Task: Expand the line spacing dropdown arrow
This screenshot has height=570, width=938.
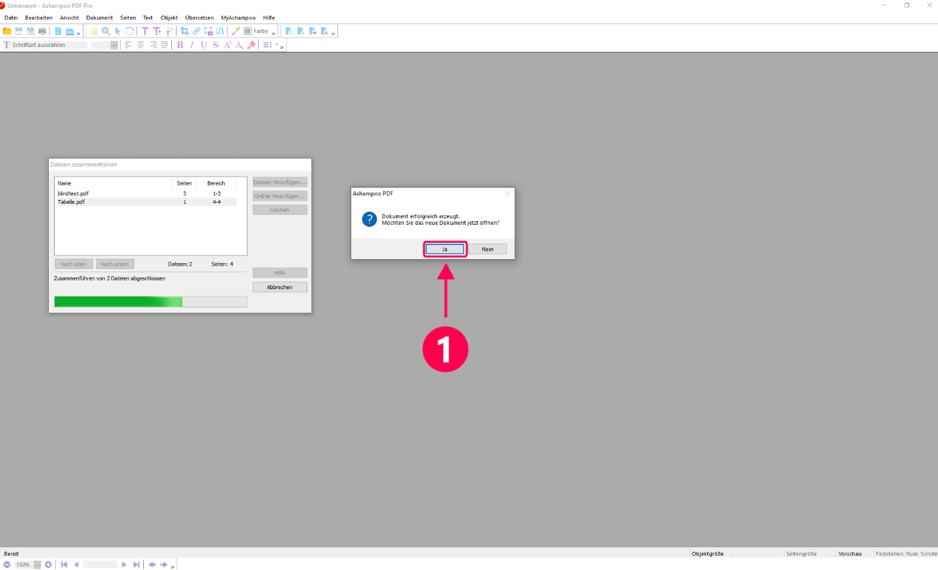Action: [x=276, y=45]
